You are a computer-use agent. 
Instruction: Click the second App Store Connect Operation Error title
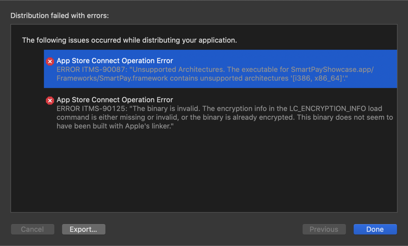coord(115,100)
